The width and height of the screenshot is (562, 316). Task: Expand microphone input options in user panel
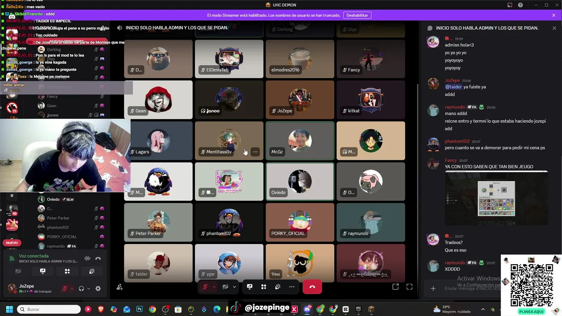(x=72, y=288)
